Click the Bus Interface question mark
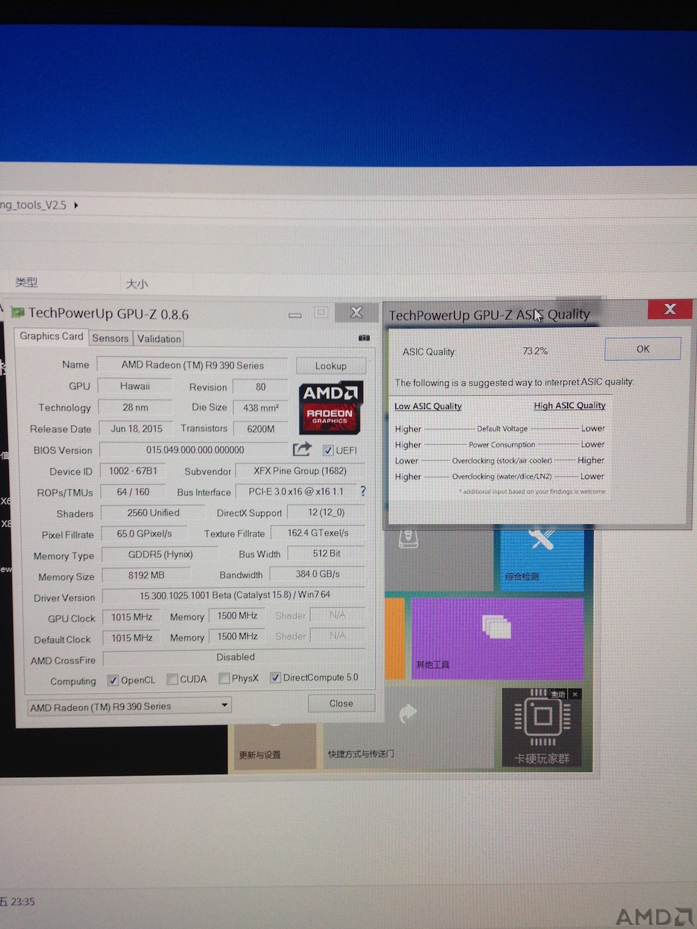The width and height of the screenshot is (697, 929). pos(363,491)
